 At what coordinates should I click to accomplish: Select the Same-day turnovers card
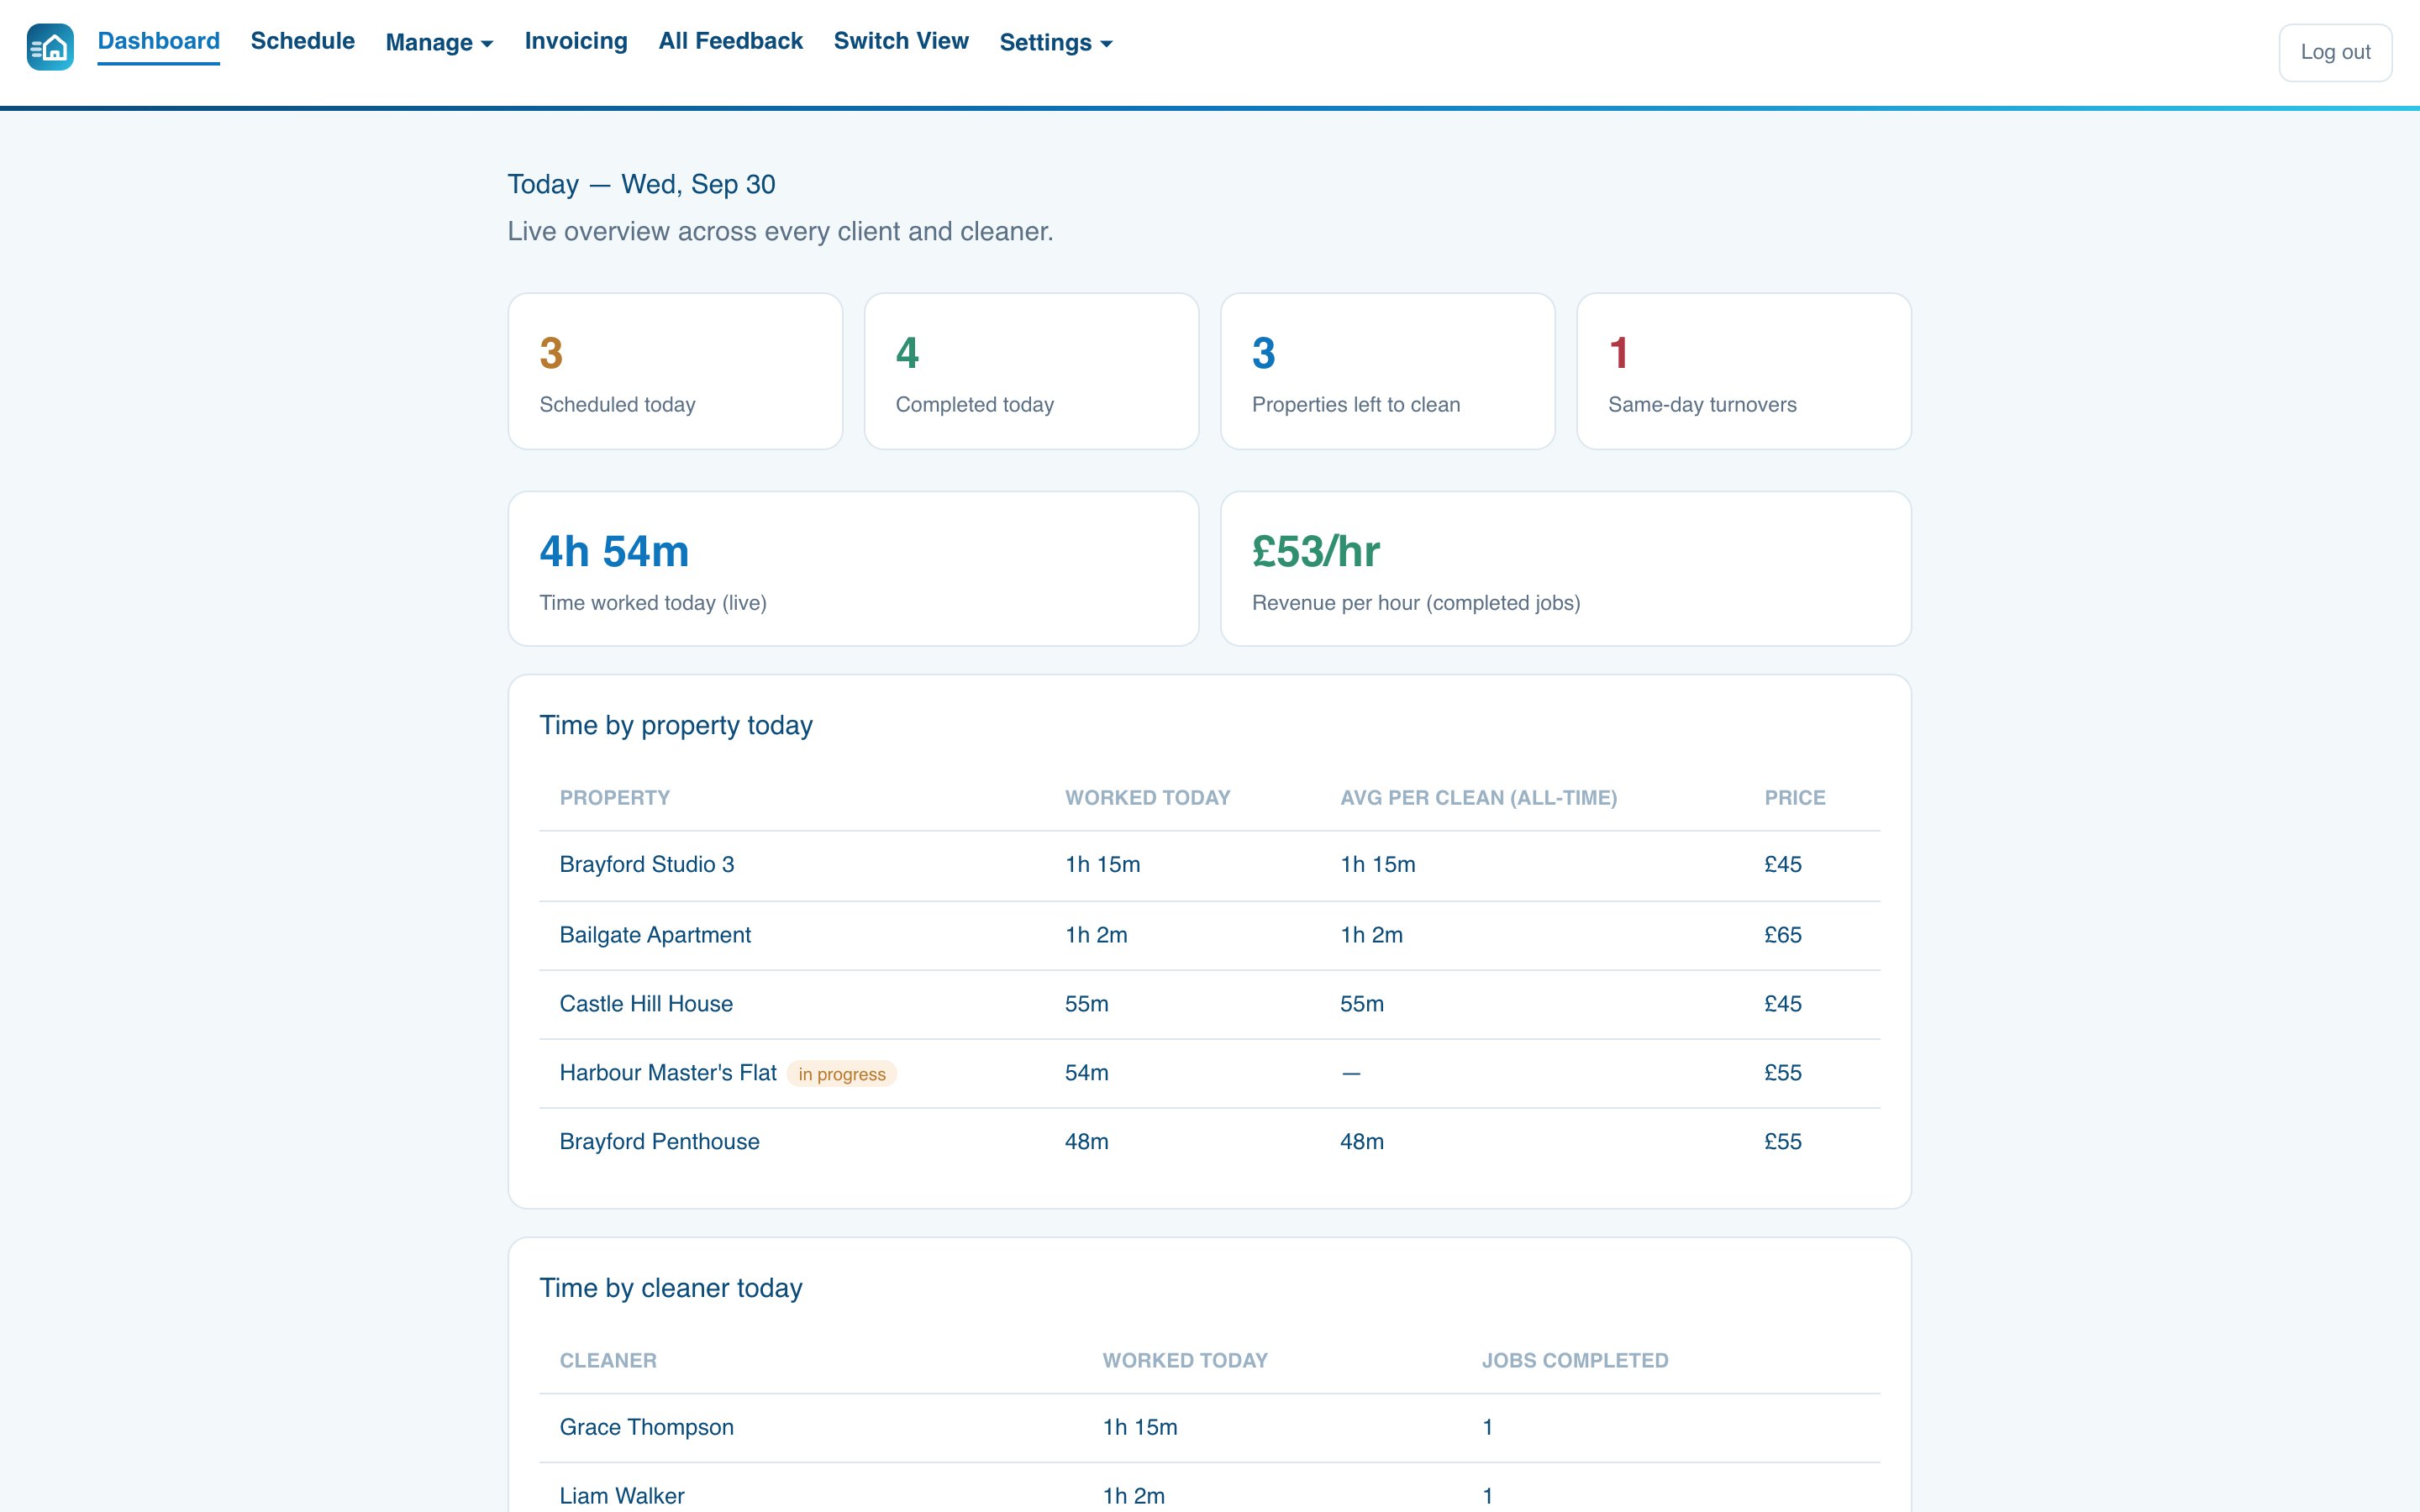click(1743, 371)
